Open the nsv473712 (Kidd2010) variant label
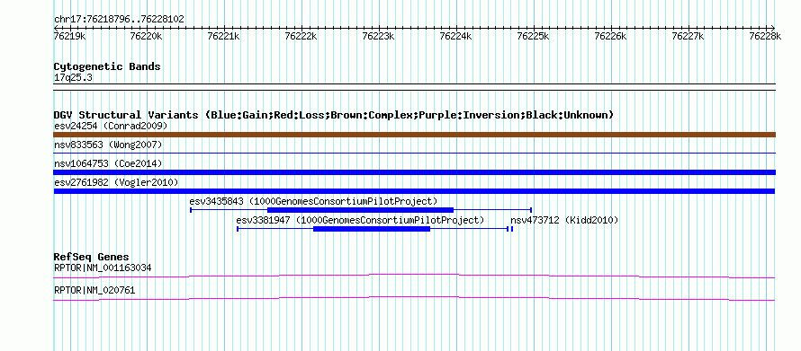801x351 pixels. tap(564, 220)
